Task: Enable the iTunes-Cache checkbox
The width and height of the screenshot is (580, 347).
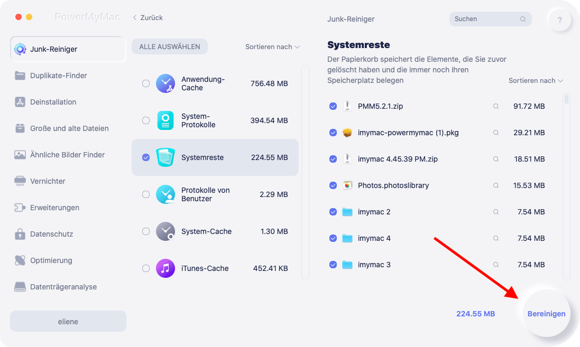Action: coord(146,268)
